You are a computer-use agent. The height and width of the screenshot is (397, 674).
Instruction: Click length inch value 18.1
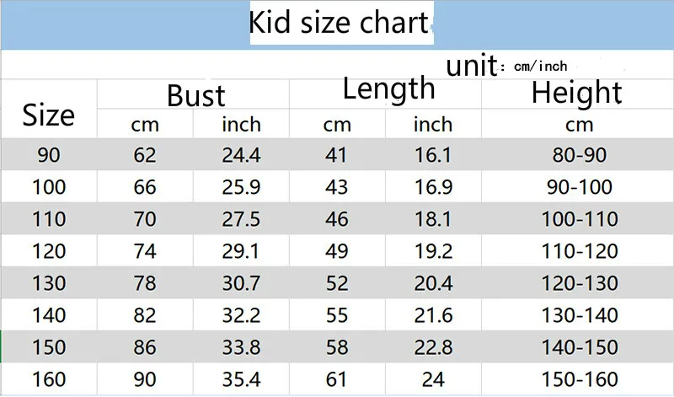433,219
